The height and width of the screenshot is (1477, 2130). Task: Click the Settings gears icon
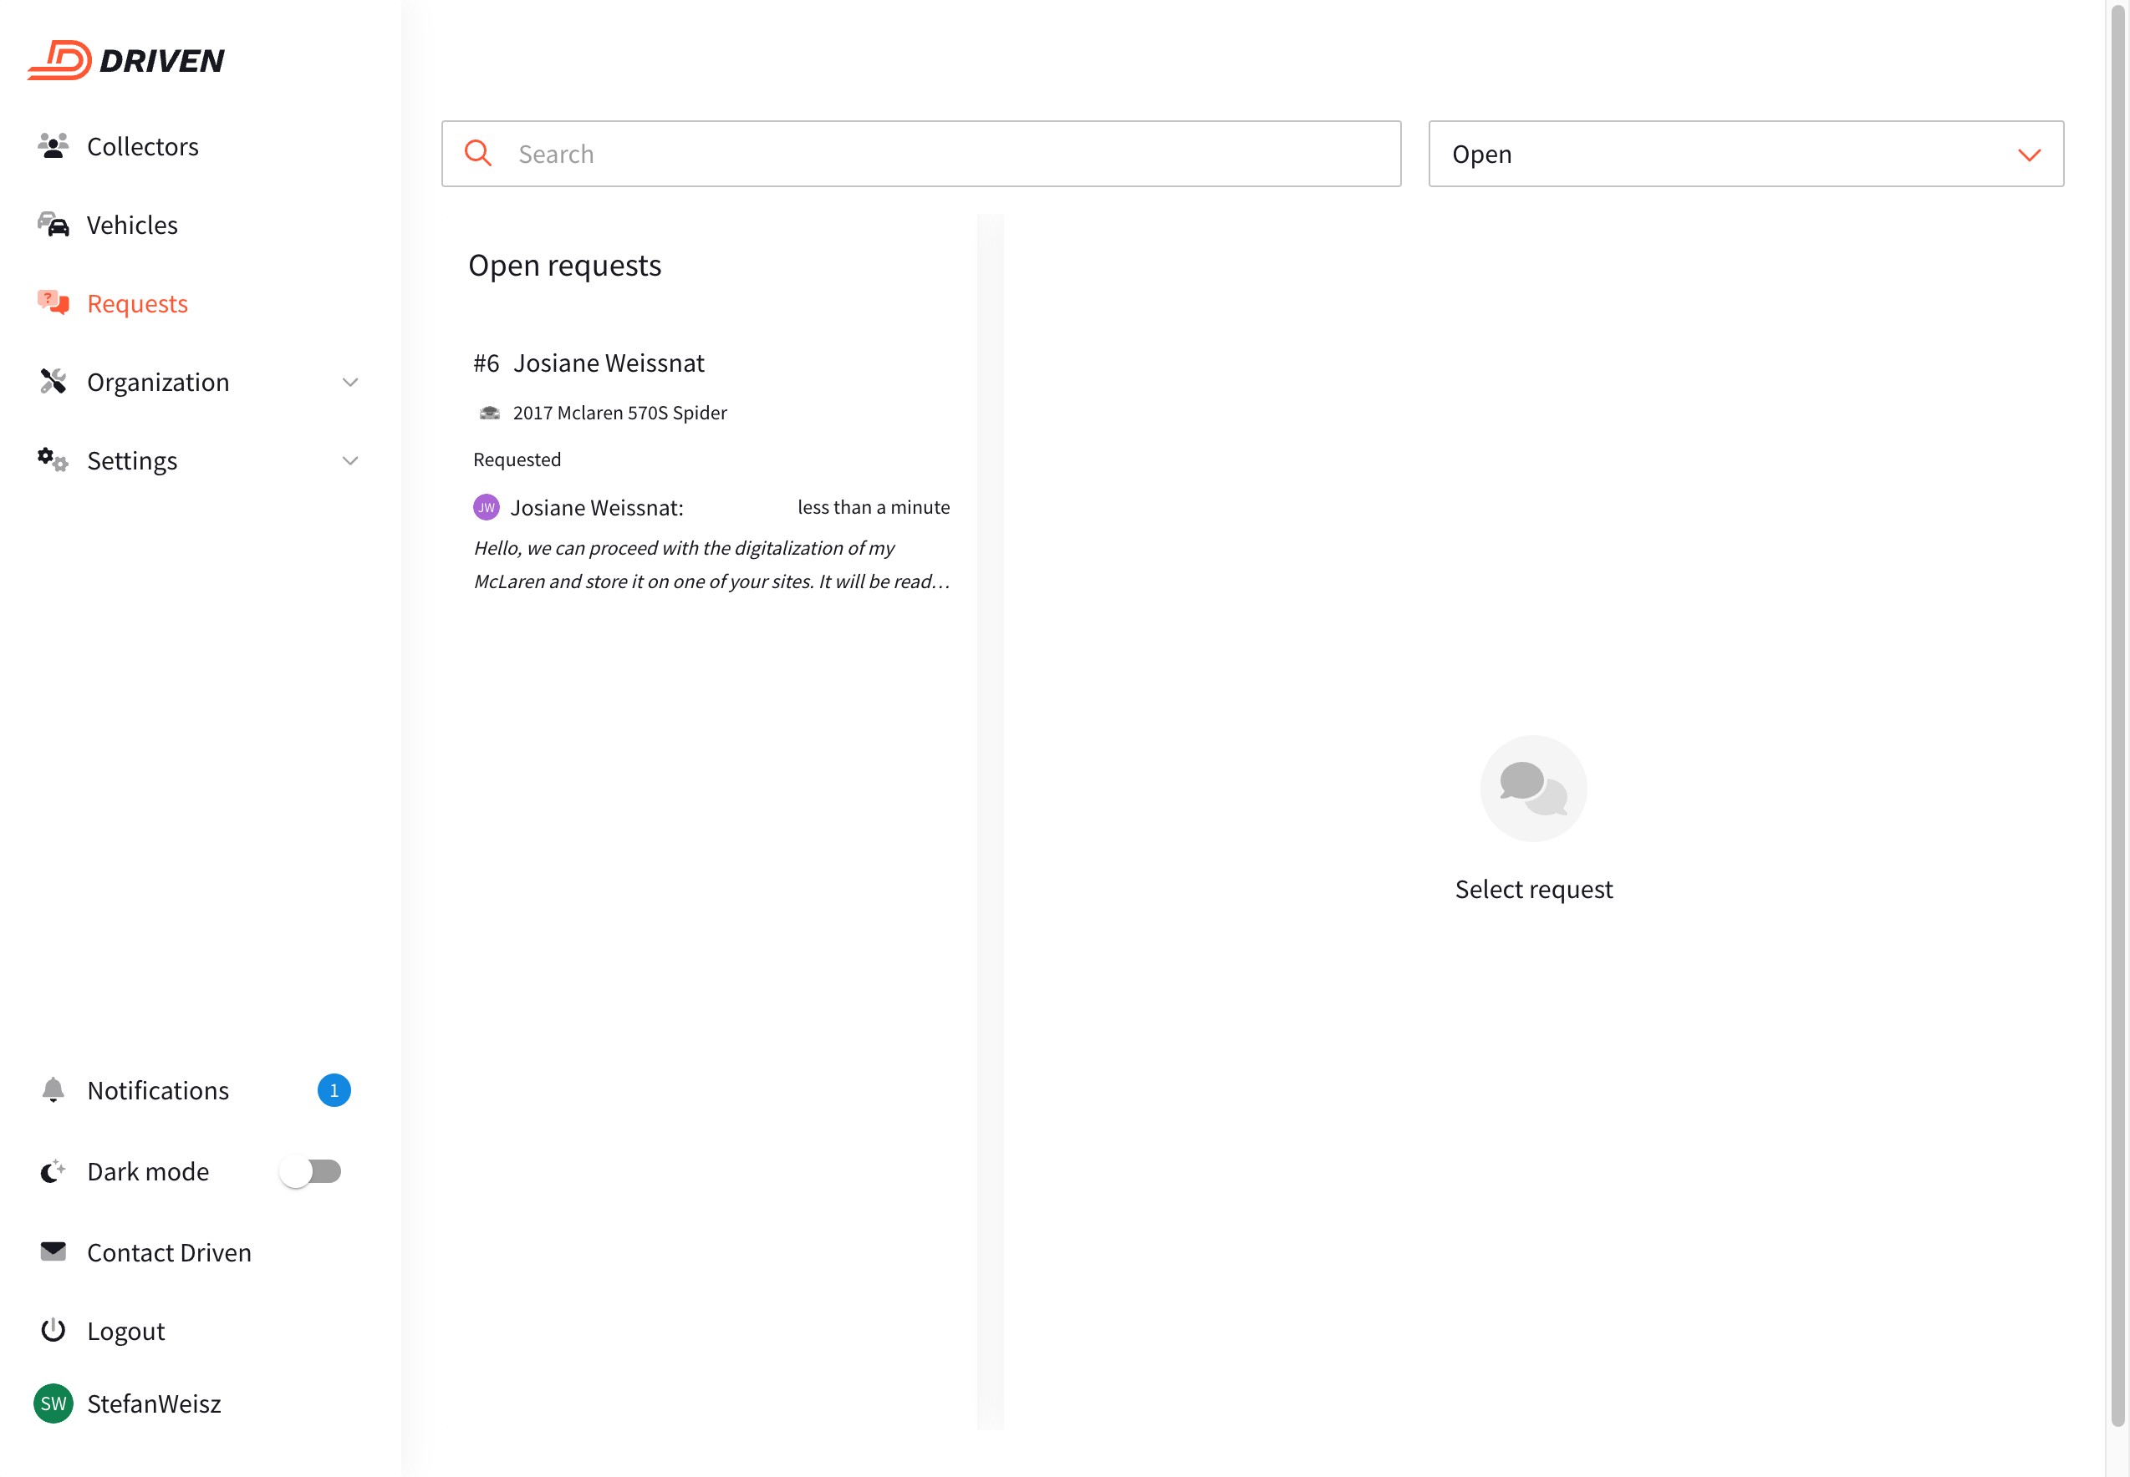(x=53, y=460)
